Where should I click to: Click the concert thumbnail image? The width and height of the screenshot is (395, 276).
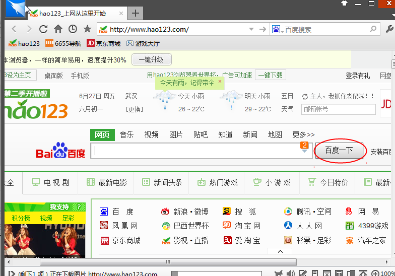tap(45, 241)
